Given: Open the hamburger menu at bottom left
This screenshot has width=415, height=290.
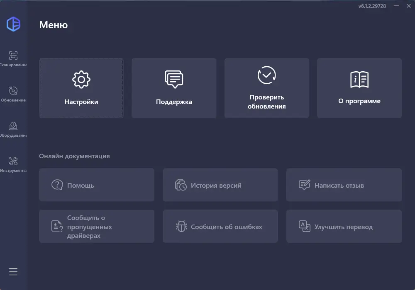Looking at the screenshot, I should 13,272.
